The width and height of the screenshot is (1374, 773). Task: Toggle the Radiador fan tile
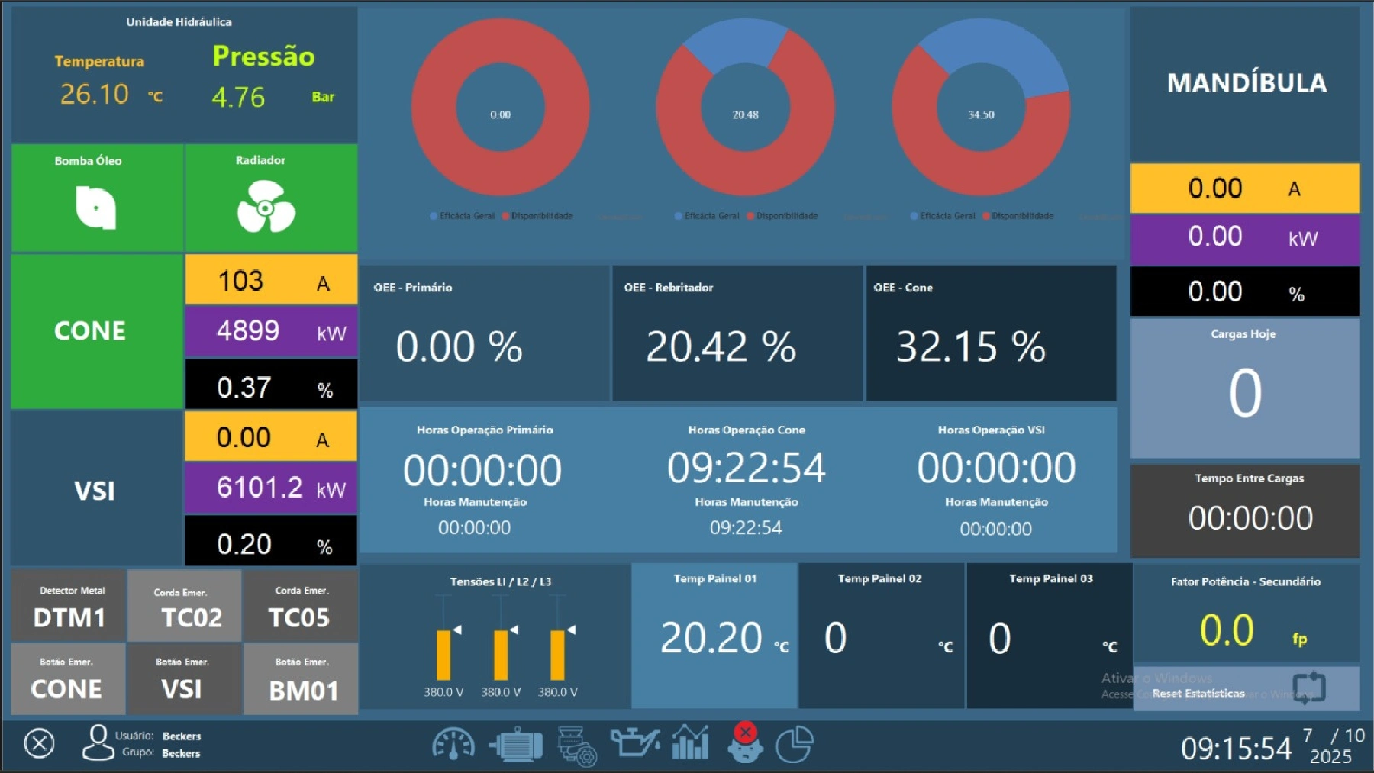271,198
